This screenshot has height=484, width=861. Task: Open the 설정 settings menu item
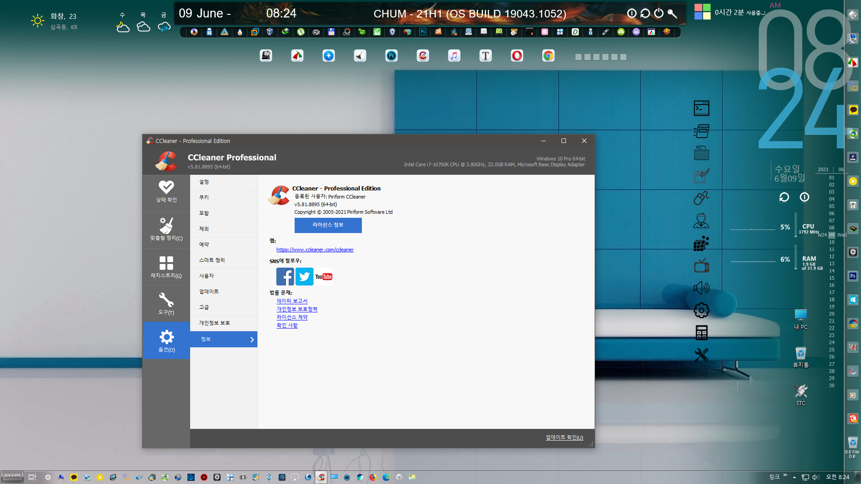[224, 182]
